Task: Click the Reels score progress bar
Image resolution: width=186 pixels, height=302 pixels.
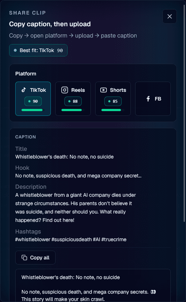Action: coord(73,110)
